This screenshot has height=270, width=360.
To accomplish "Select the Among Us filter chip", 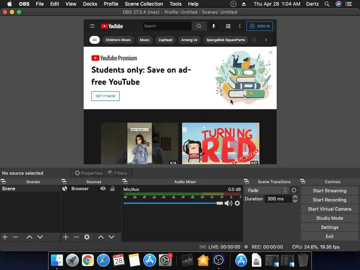I will pos(189,40).
